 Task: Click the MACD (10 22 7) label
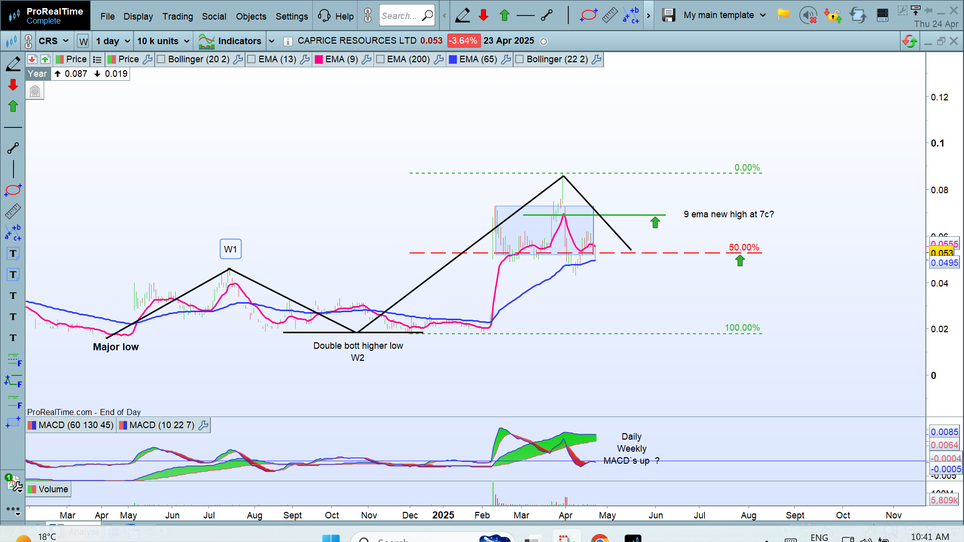pyautogui.click(x=162, y=425)
